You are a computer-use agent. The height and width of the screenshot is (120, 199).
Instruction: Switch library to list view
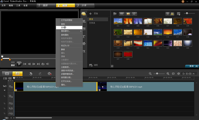tap(167, 14)
